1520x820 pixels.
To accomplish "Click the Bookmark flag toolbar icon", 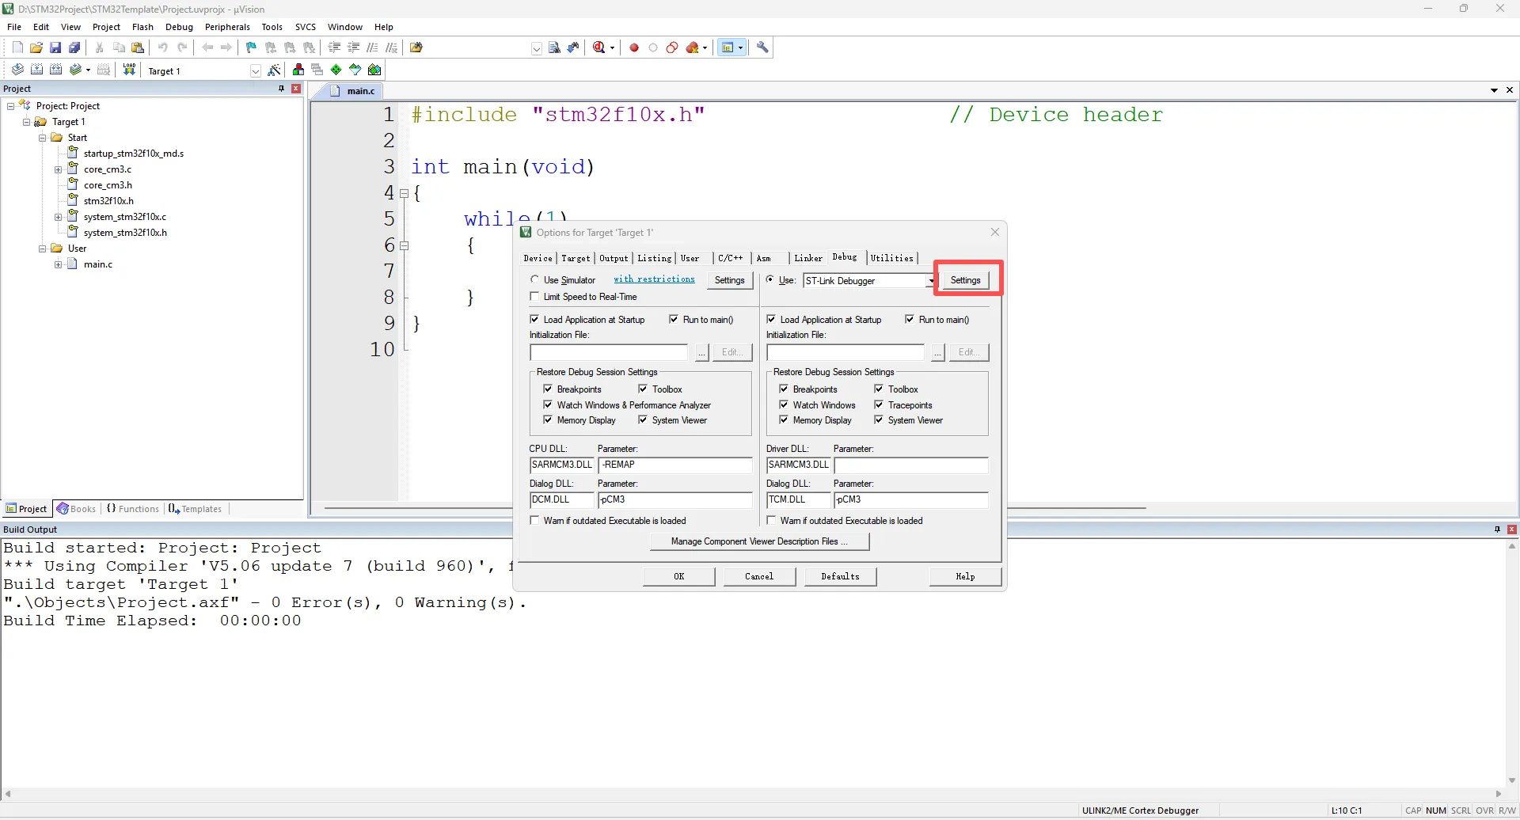I will (252, 47).
